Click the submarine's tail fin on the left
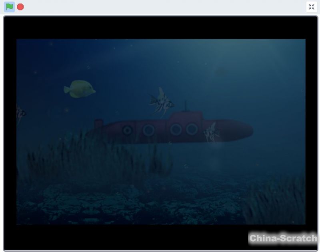This screenshot has width=320, height=252. pos(98,124)
